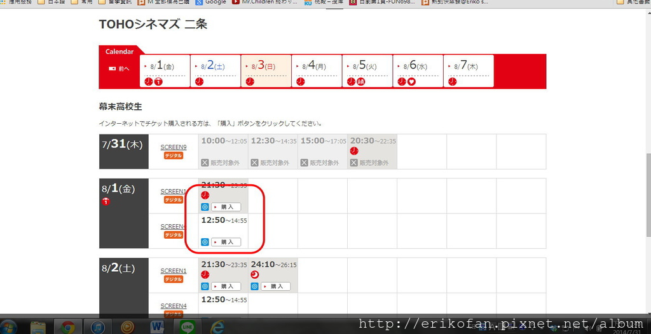Switch to Chrome in the taskbar
Image resolution: width=651 pixels, height=334 pixels.
[68, 327]
